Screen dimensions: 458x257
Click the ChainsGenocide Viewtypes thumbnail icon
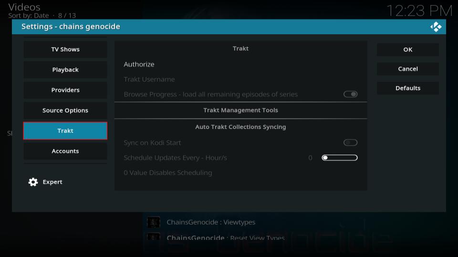[x=153, y=222]
